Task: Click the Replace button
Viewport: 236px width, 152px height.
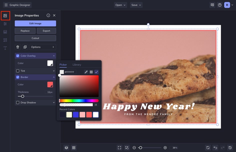Action: [x=25, y=31]
